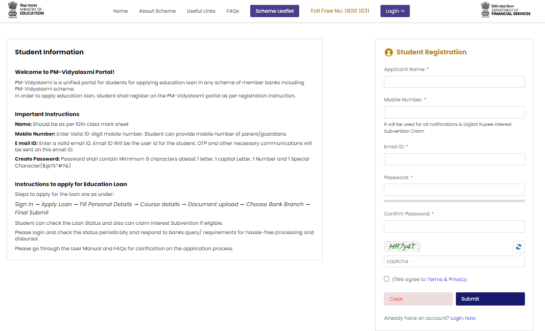Navigate to the FAQs page
The image size is (545, 331).
[233, 11]
